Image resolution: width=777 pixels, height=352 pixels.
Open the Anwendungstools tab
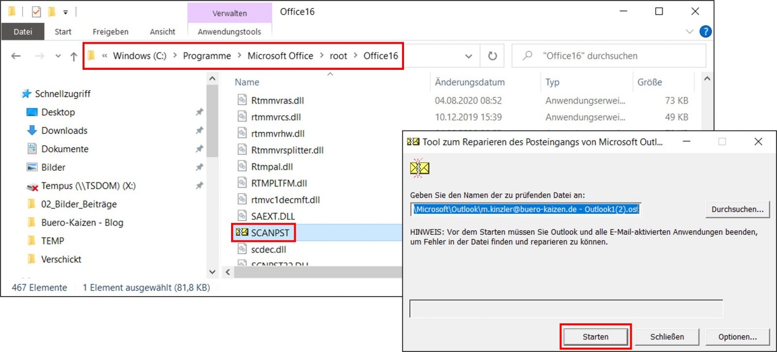(229, 32)
